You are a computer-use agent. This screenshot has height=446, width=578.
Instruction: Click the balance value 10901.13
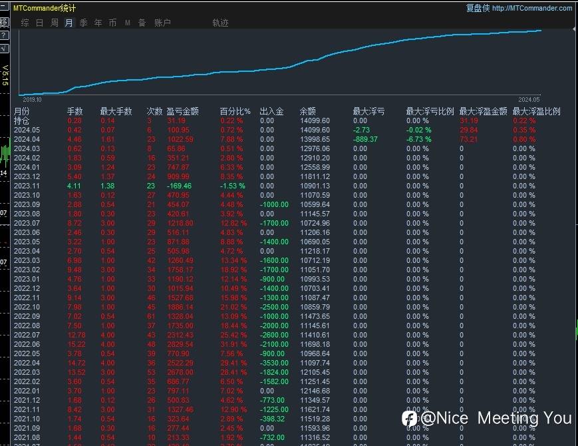coord(315,186)
